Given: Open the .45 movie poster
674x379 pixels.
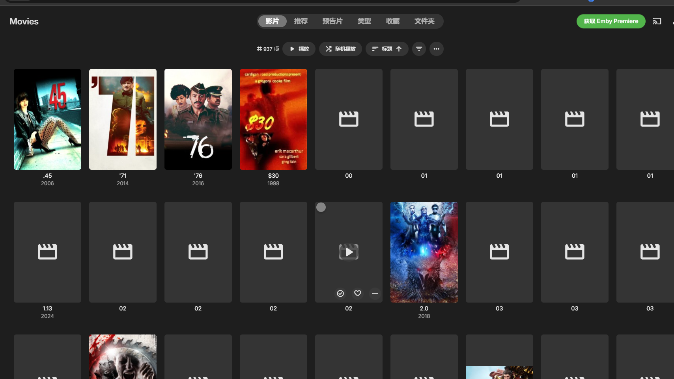Looking at the screenshot, I should tap(47, 119).
